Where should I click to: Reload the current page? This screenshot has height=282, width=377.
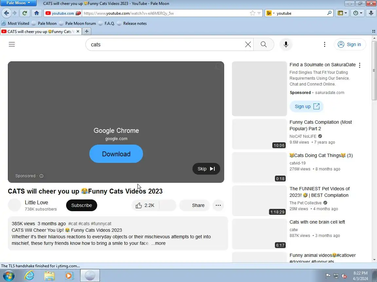[x=25, y=13]
